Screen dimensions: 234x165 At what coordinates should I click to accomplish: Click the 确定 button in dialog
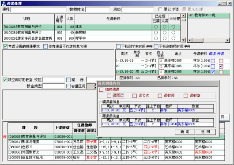point(185,132)
